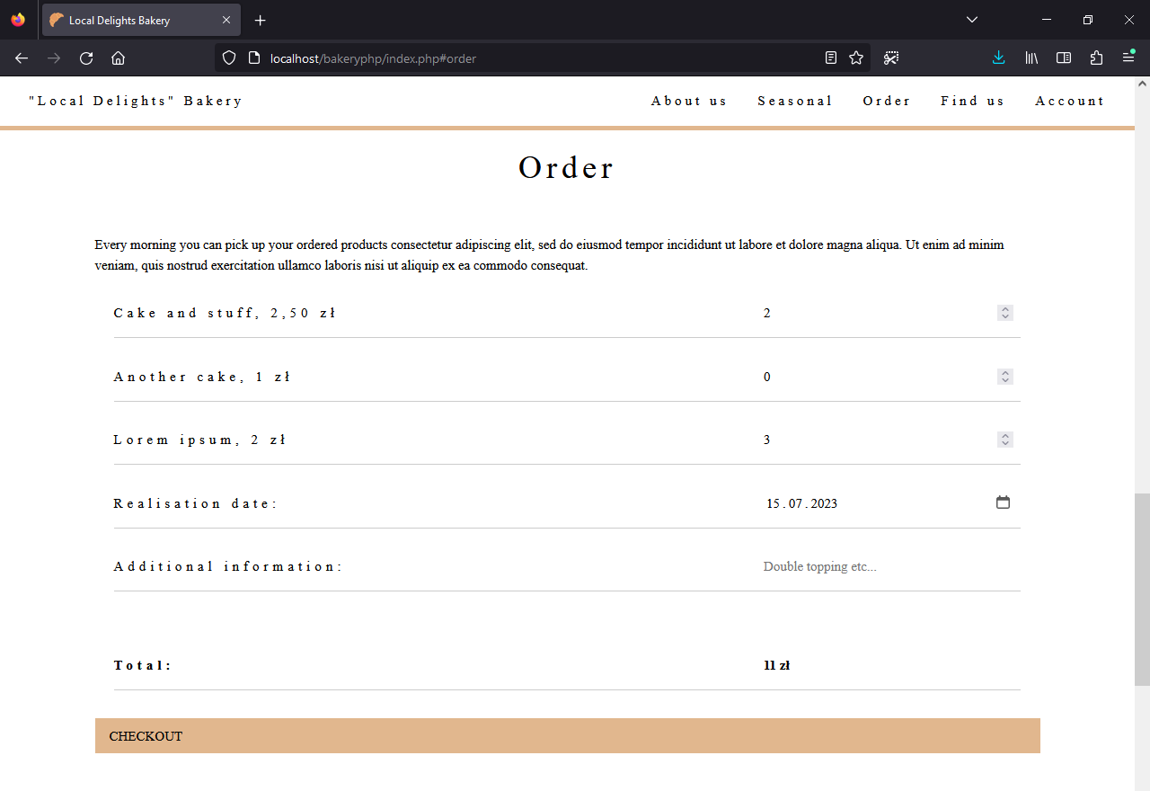Bookmark this page with the star

click(856, 58)
